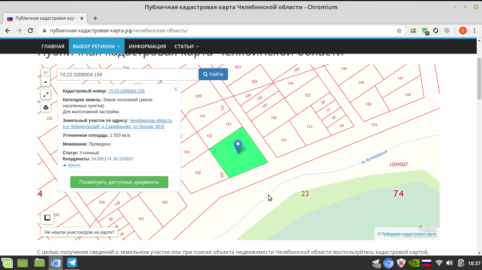Open the map layers switcher icon

coord(47,217)
